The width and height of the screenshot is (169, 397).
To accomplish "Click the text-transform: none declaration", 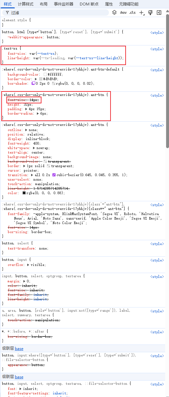I will tap(28, 248).
